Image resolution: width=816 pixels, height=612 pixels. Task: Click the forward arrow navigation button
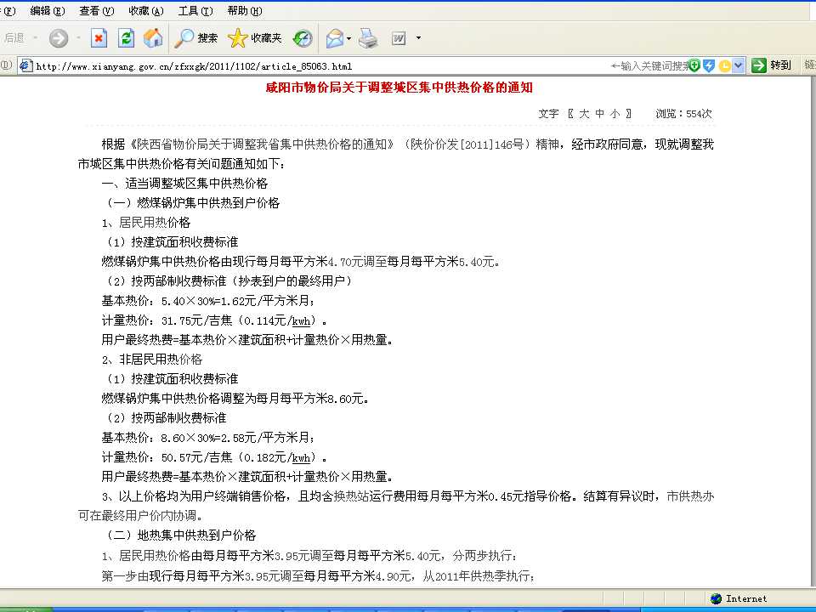pyautogui.click(x=58, y=38)
